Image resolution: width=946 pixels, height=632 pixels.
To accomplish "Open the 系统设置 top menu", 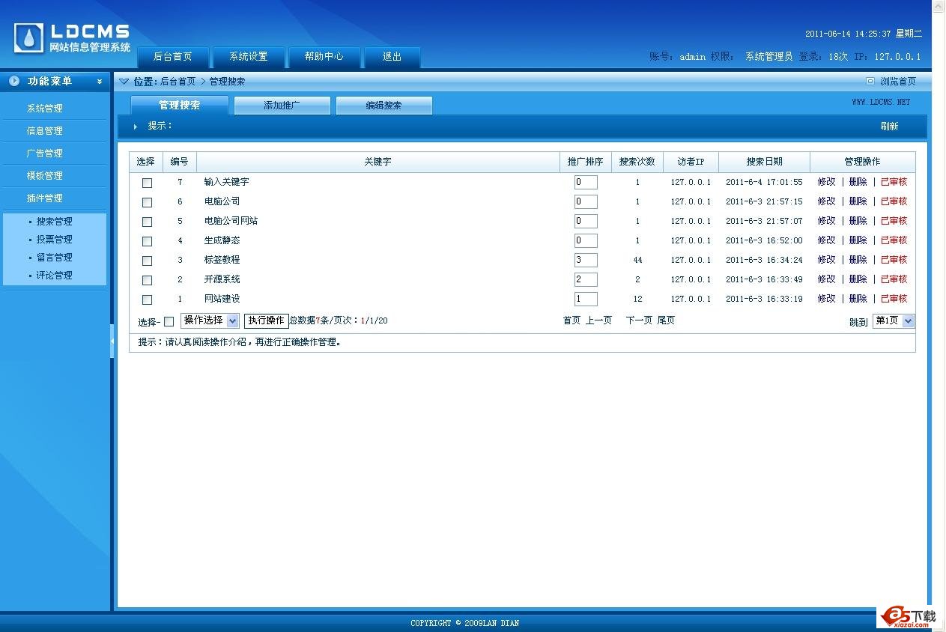I will tap(248, 57).
